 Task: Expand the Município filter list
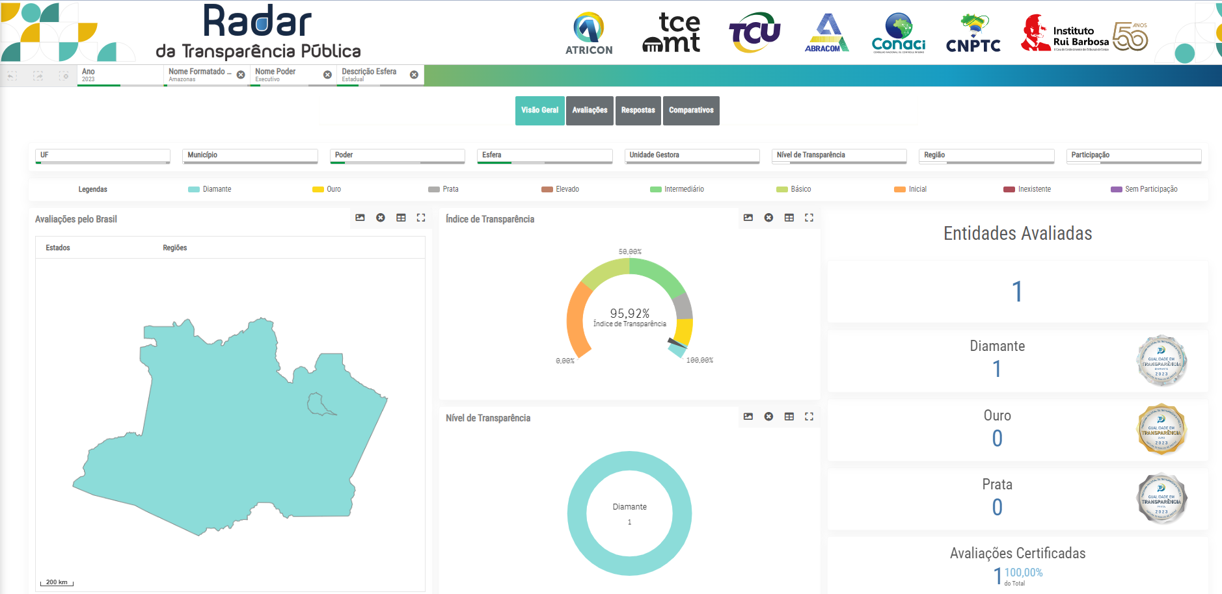click(x=250, y=155)
